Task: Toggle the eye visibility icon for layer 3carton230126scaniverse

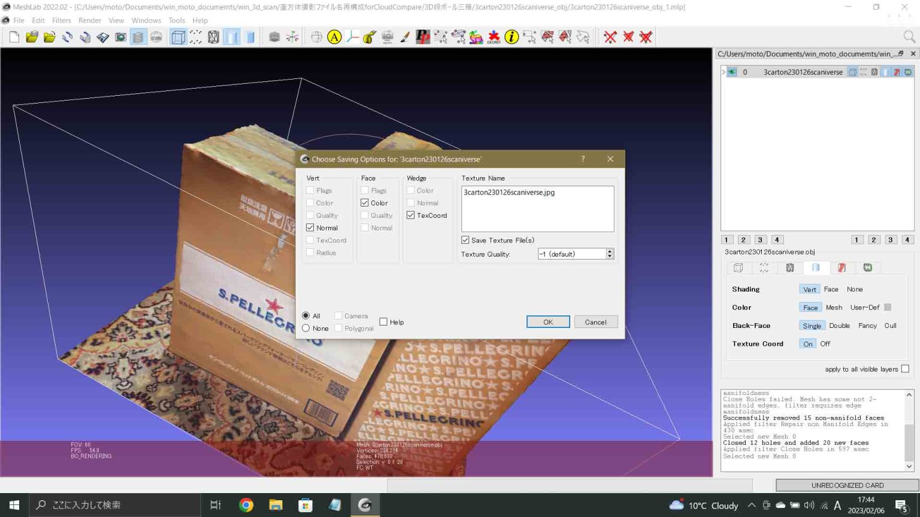Action: coord(732,72)
